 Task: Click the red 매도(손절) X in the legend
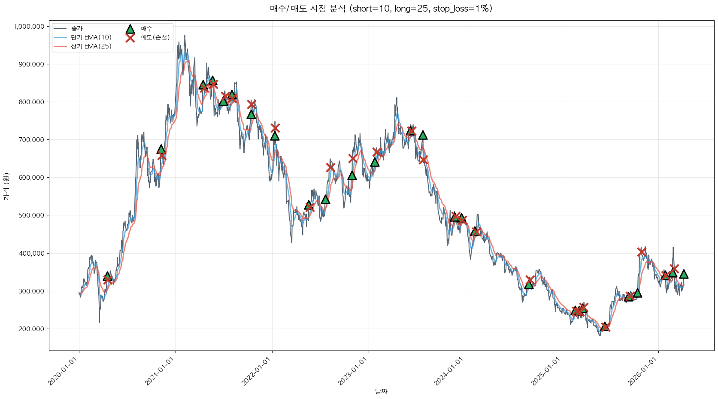[130, 38]
